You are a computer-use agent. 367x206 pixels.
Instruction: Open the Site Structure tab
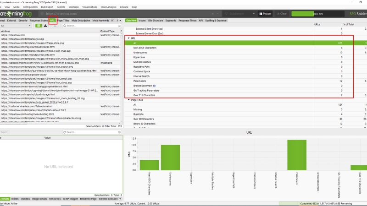(x=156, y=21)
